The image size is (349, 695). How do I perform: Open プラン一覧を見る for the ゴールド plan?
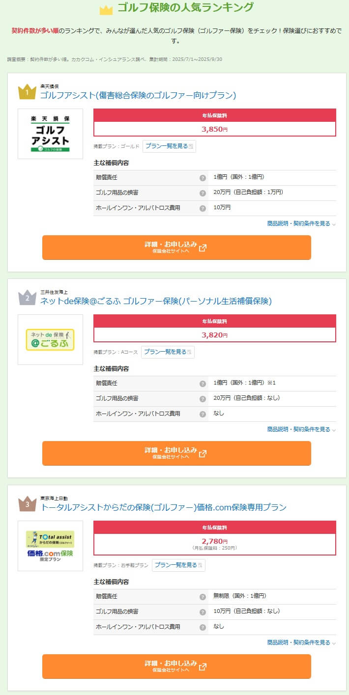point(169,146)
